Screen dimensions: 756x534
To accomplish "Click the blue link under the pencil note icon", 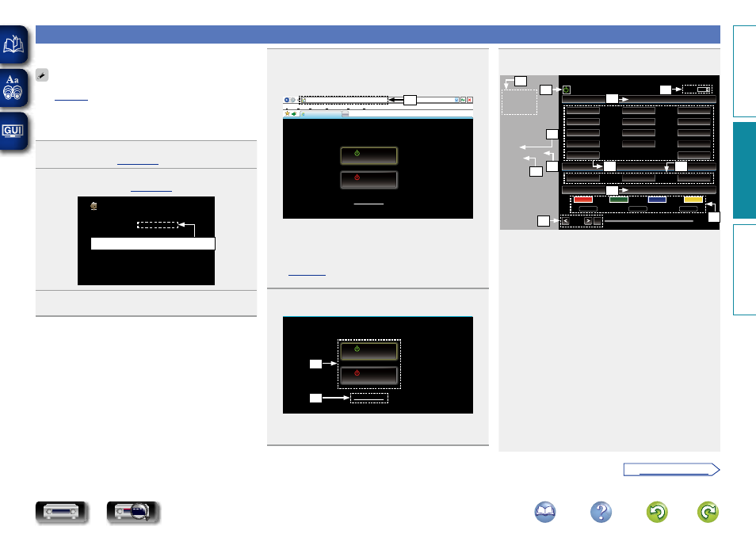I will coord(71,99).
